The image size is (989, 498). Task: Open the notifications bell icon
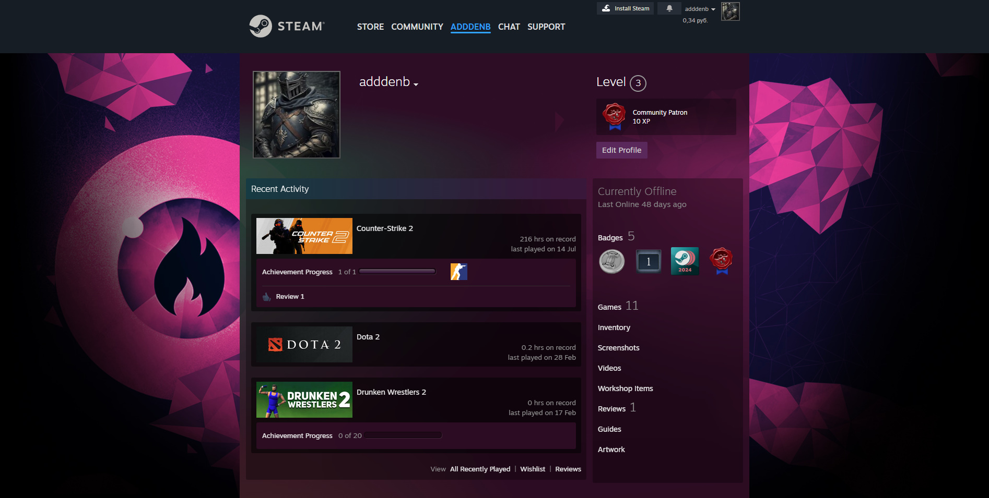(669, 8)
